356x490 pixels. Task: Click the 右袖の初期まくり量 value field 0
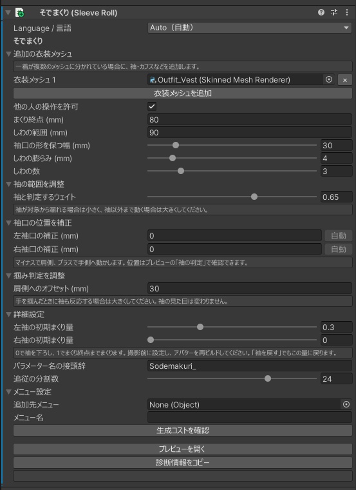[x=336, y=340]
